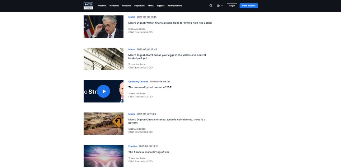The image size is (341, 168).
Task: Open the search magnifier icon
Action: tap(211, 6)
